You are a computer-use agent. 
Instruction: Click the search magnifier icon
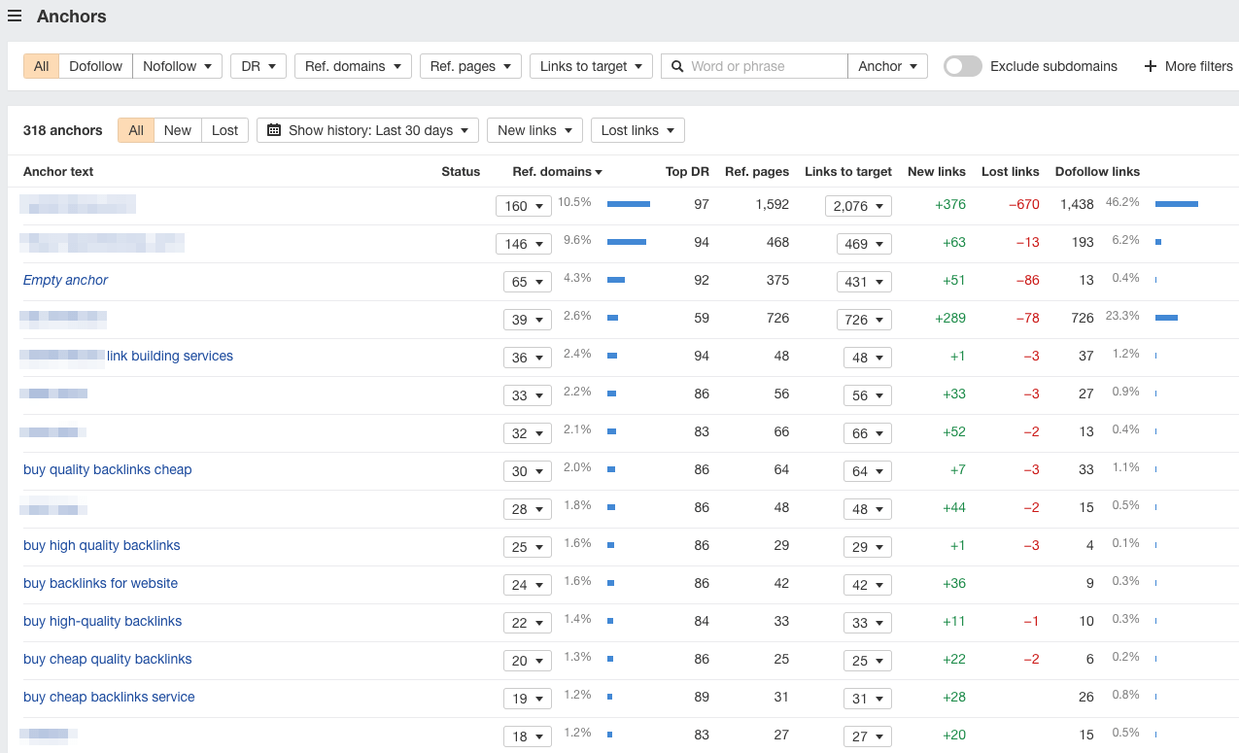677,66
